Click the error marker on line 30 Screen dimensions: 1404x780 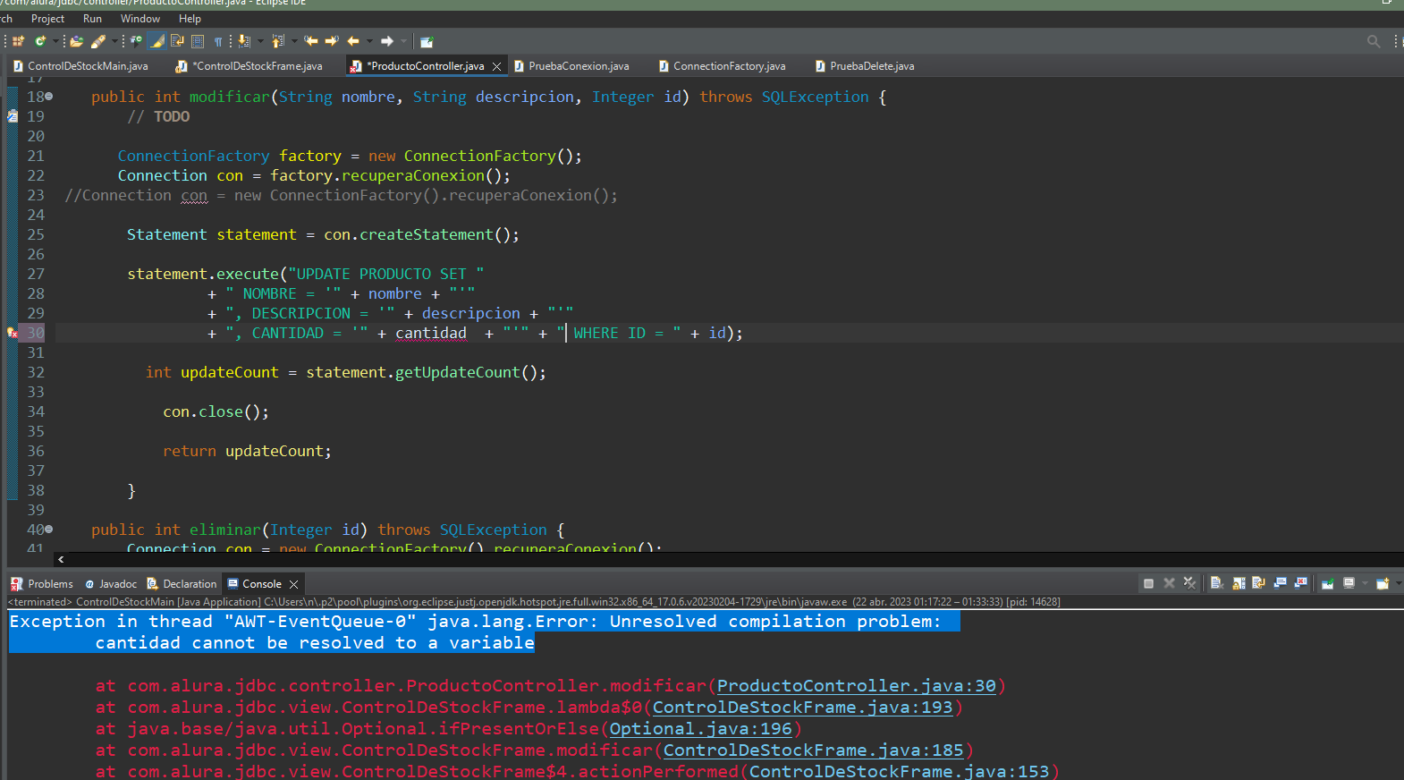(12, 333)
